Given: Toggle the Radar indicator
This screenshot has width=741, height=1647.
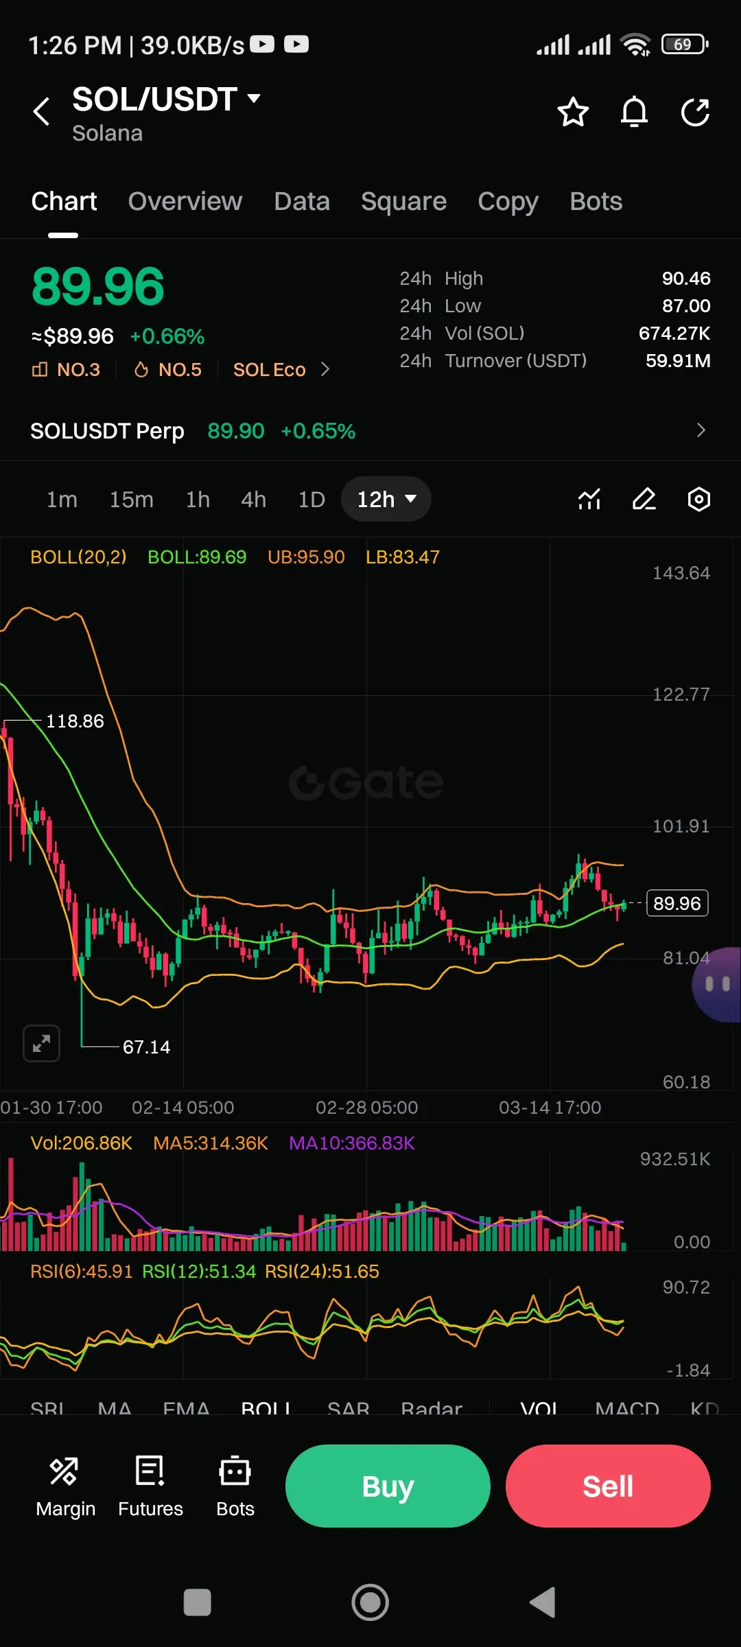Looking at the screenshot, I should [x=432, y=1408].
